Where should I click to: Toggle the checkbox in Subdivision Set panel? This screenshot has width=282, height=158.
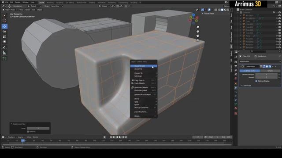point(28,132)
